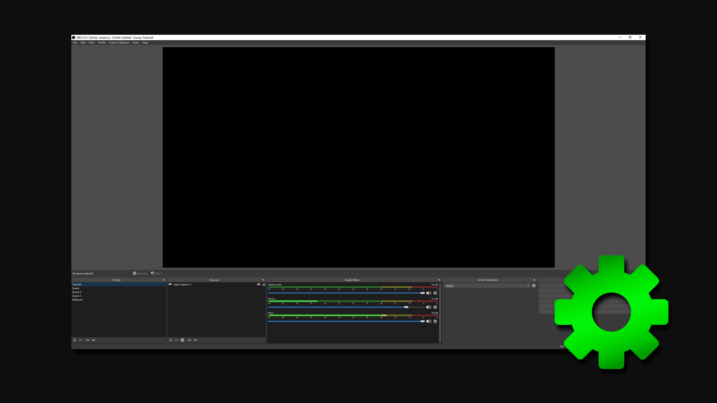Viewport: 717px width, 403px height.
Task: Click the Audio Mixer vertical scrollbar
Action: pos(440,313)
